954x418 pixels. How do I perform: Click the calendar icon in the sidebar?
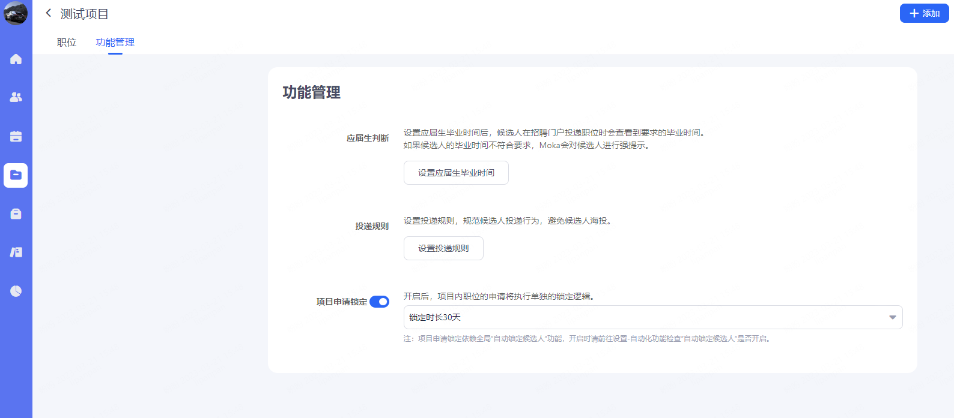pos(16,137)
